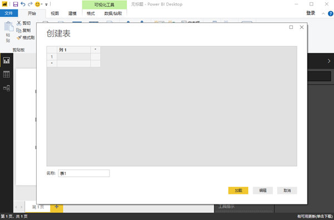The width and height of the screenshot is (334, 220).
Task: Open the blue help question mark icon
Action: point(330,13)
